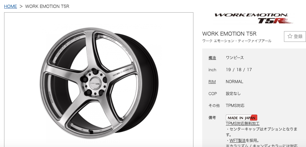Click the COP 設定なし value
This screenshot has height=147, width=306.
(x=233, y=93)
